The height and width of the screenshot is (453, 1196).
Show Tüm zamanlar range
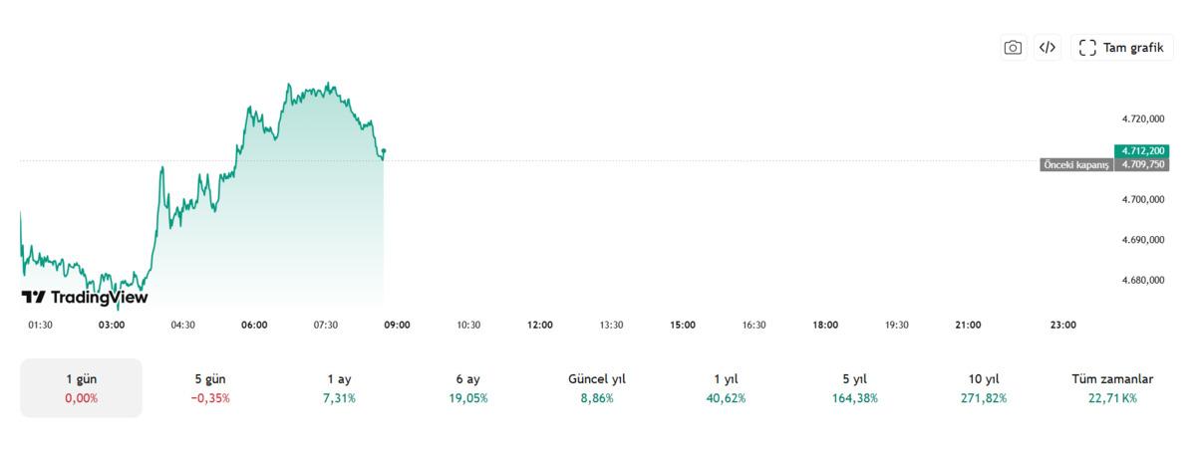(x=1112, y=387)
